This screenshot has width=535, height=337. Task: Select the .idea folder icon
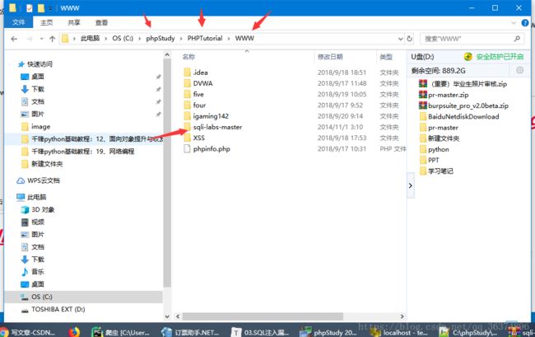click(x=187, y=73)
